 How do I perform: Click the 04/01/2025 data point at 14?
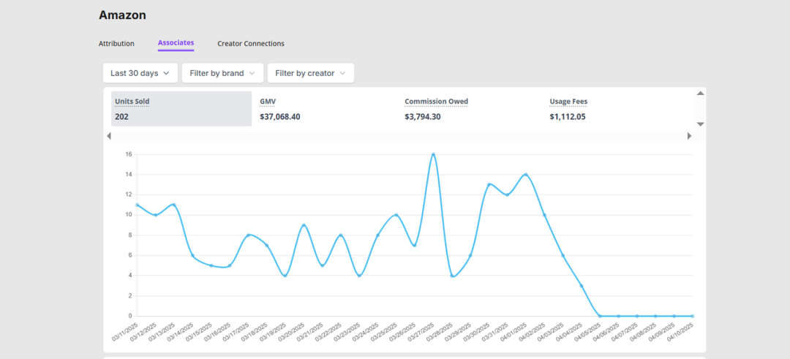[x=525, y=175]
